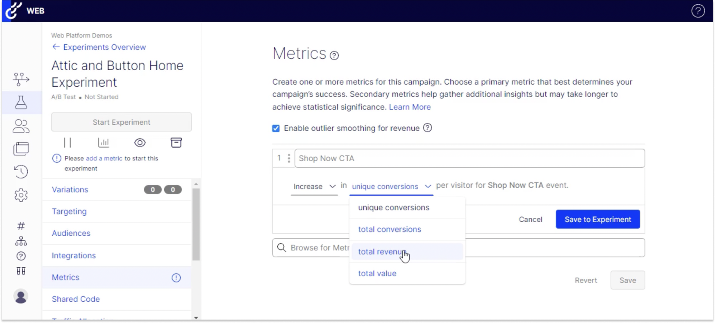Click the archive box icon
715x323 pixels.
pyautogui.click(x=176, y=143)
